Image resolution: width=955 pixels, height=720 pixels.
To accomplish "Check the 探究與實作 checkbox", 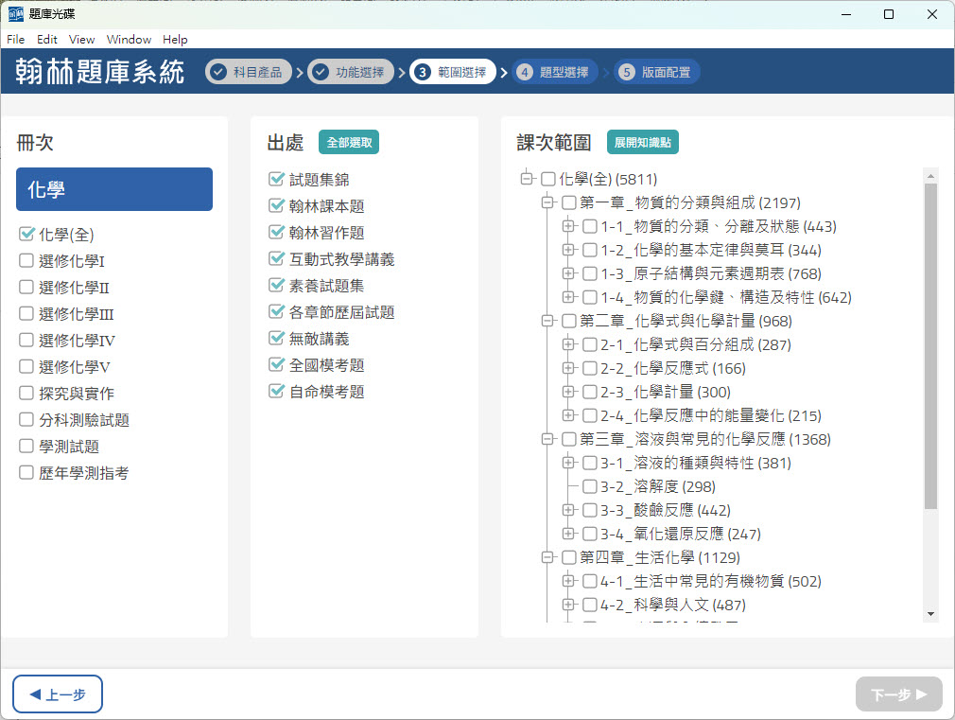I will 26,394.
